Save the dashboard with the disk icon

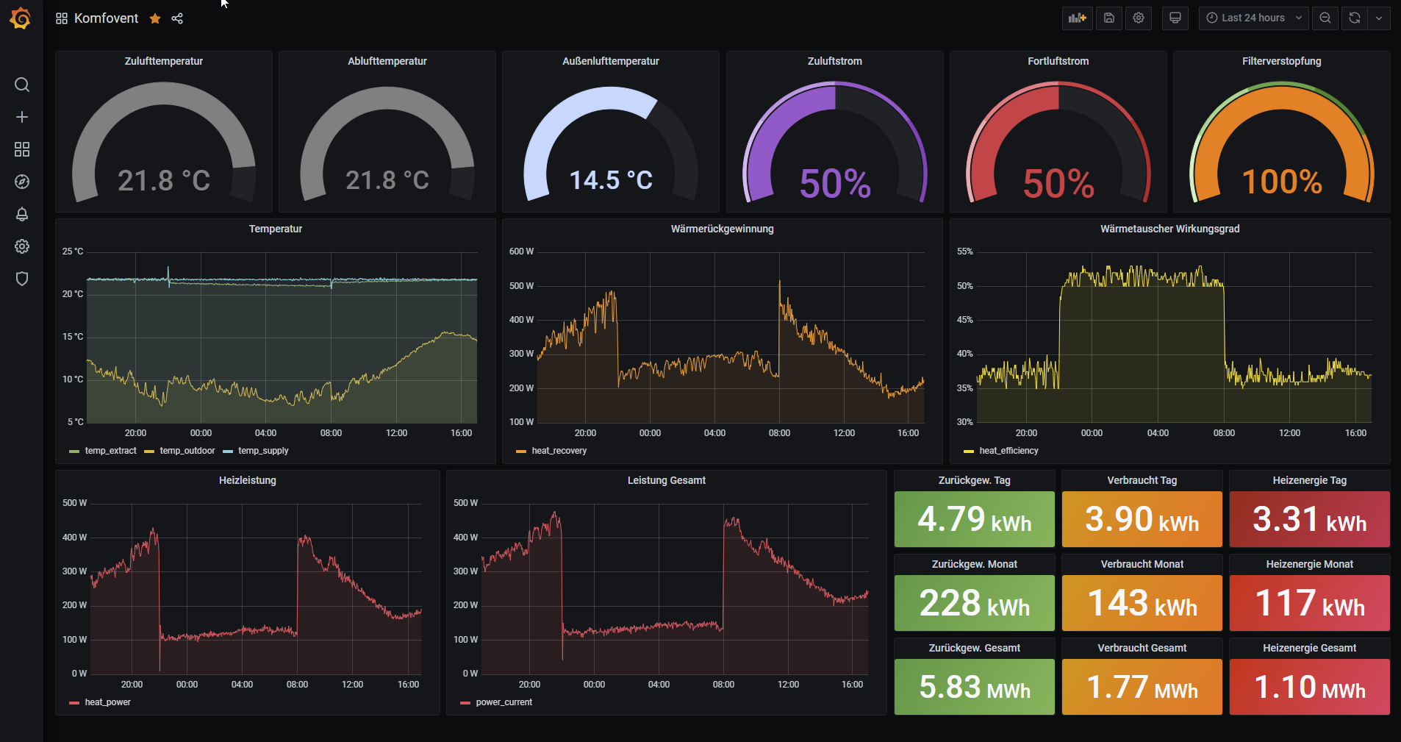[1109, 18]
